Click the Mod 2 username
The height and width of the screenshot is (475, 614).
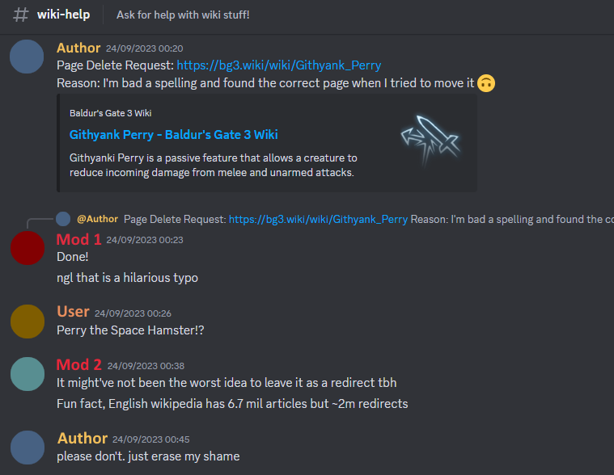(78, 364)
